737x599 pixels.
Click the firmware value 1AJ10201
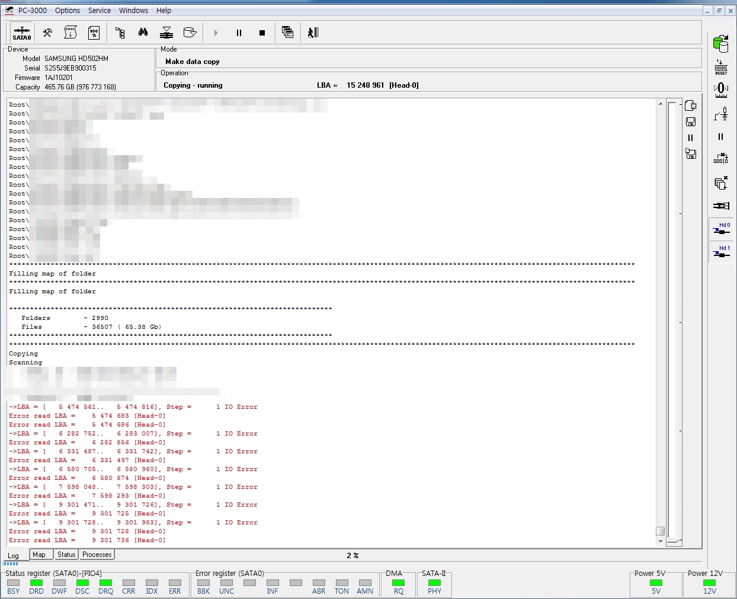coord(59,78)
